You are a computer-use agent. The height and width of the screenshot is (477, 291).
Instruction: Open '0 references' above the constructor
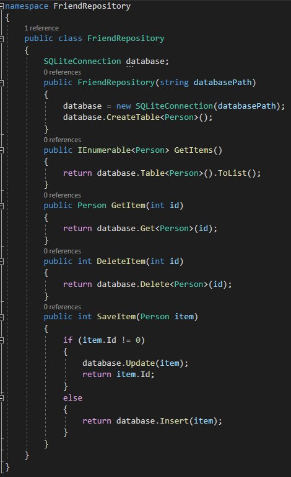62,72
